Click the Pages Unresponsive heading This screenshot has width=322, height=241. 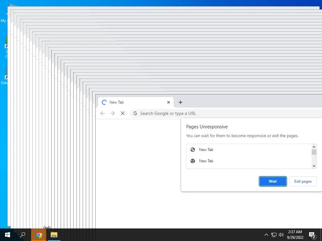[x=207, y=127]
